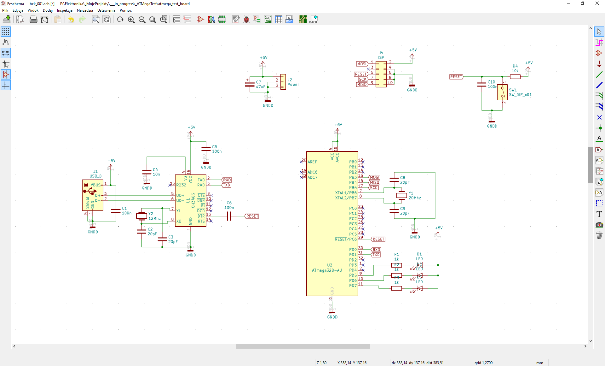Click vertical scrollbar down arrow
Screen dimensions: 605x366
pyautogui.click(x=591, y=341)
